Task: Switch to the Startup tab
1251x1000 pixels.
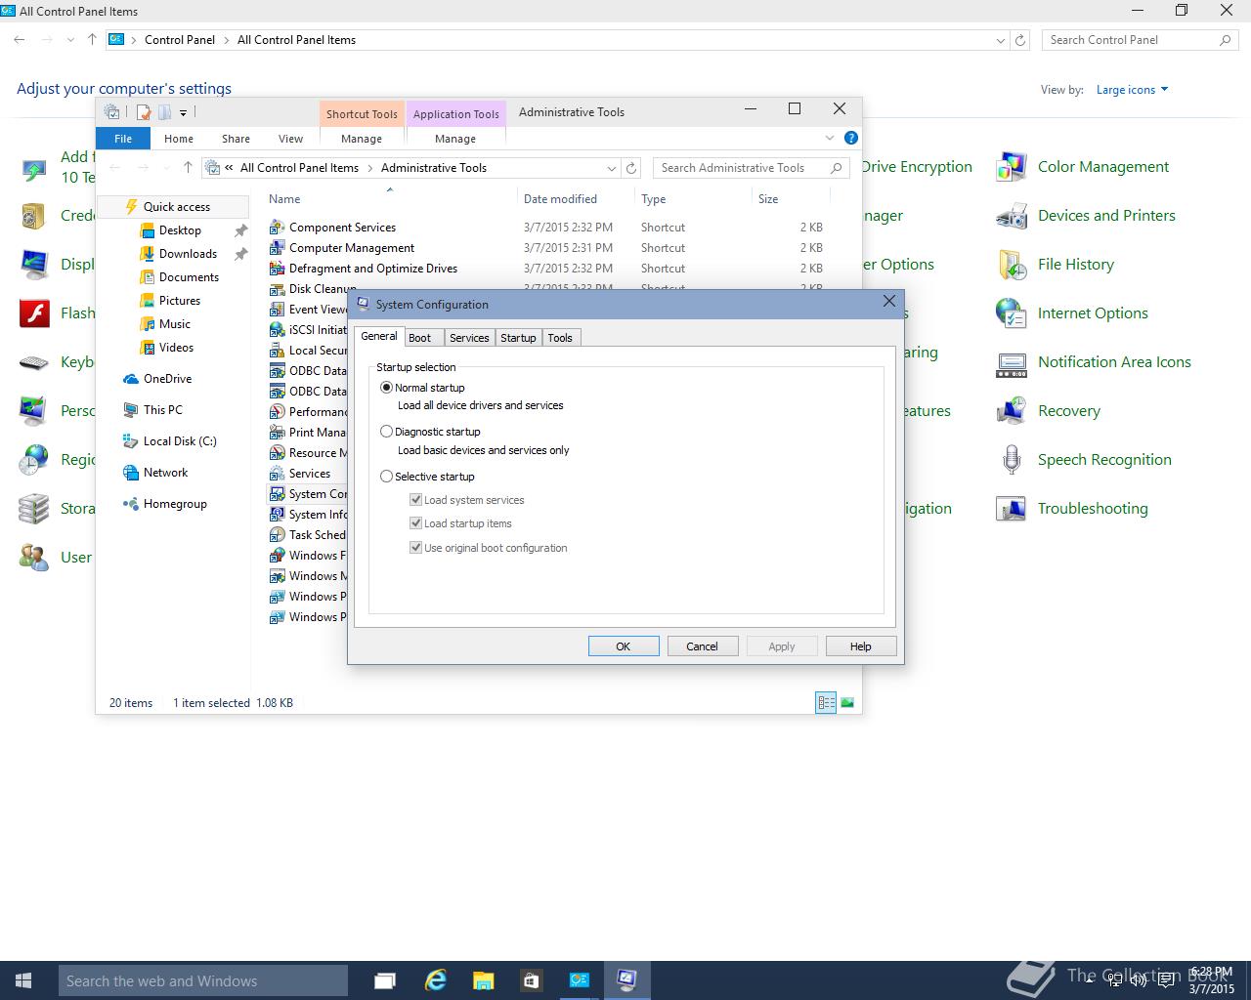Action: [x=518, y=338]
